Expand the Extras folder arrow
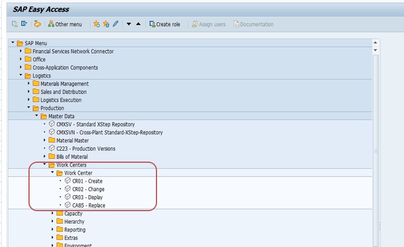 [52, 237]
